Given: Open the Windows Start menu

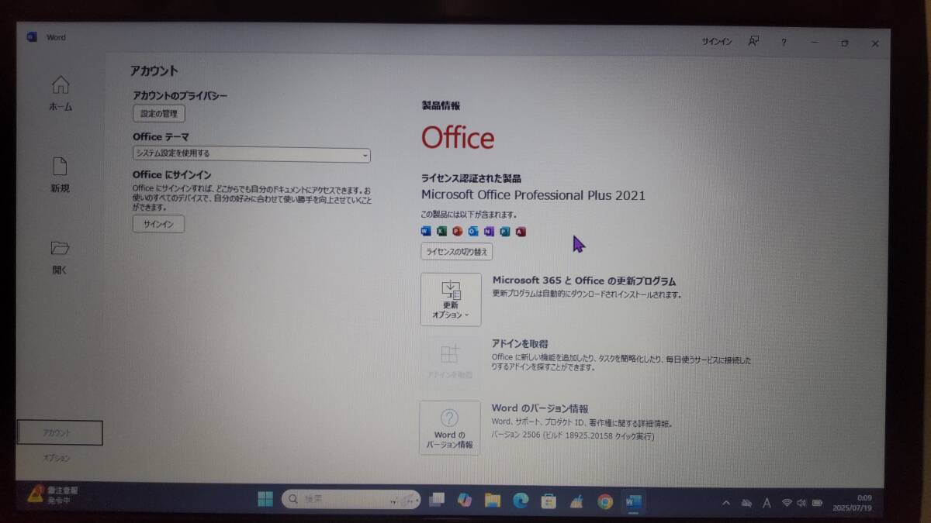Looking at the screenshot, I should click(265, 499).
